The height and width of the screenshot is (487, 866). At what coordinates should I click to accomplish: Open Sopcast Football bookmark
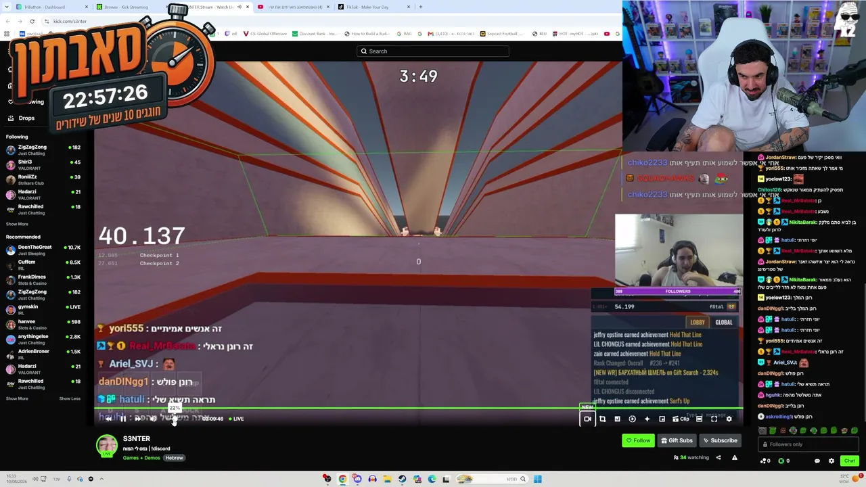click(x=502, y=34)
